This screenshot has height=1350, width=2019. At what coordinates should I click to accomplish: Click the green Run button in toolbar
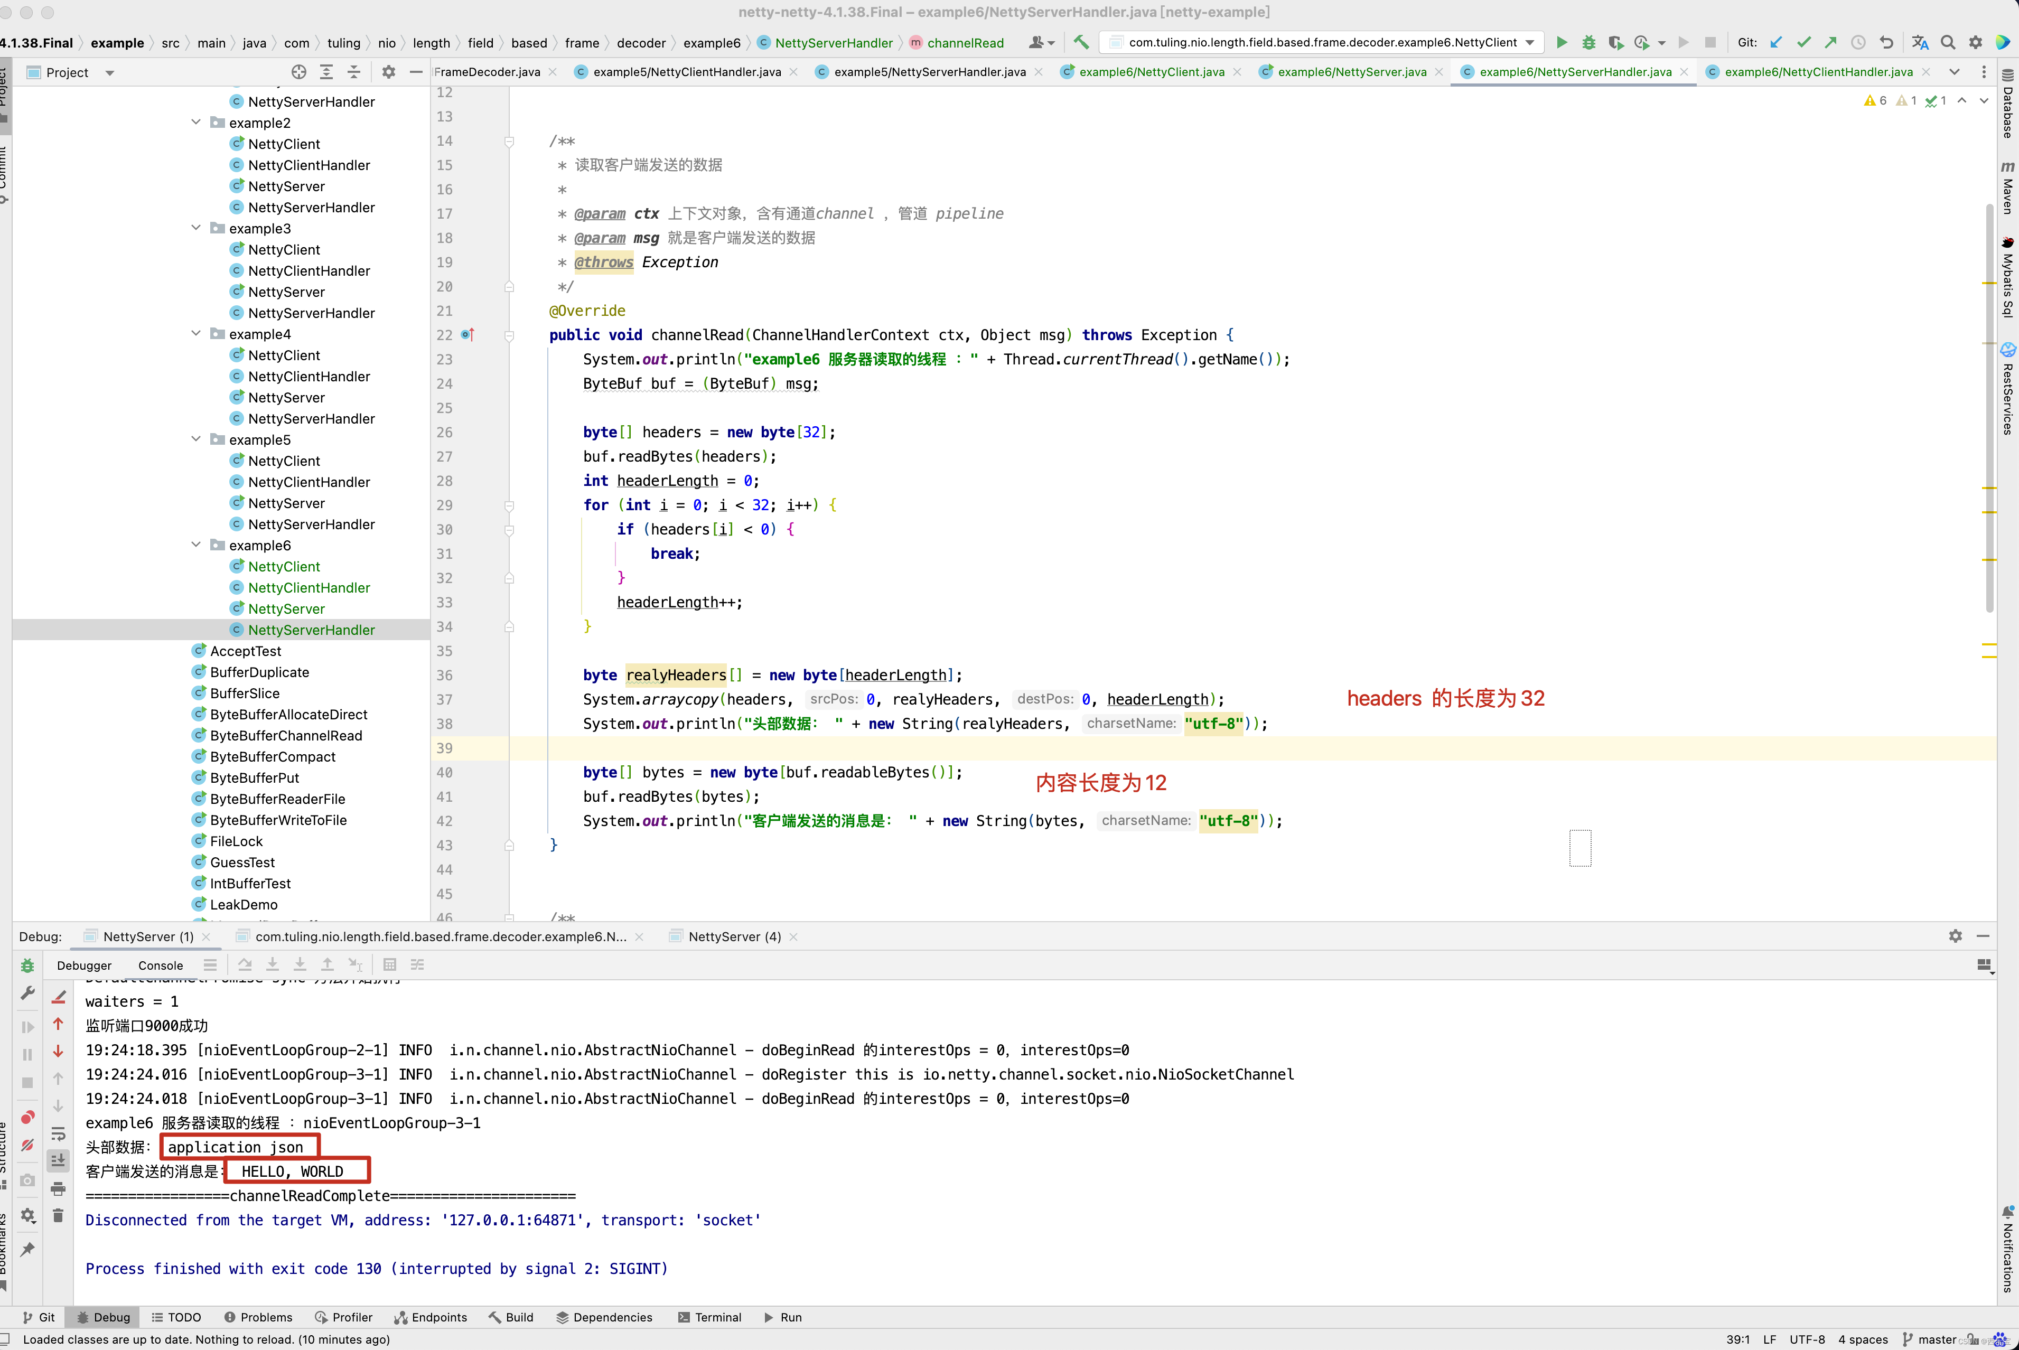click(x=1561, y=42)
